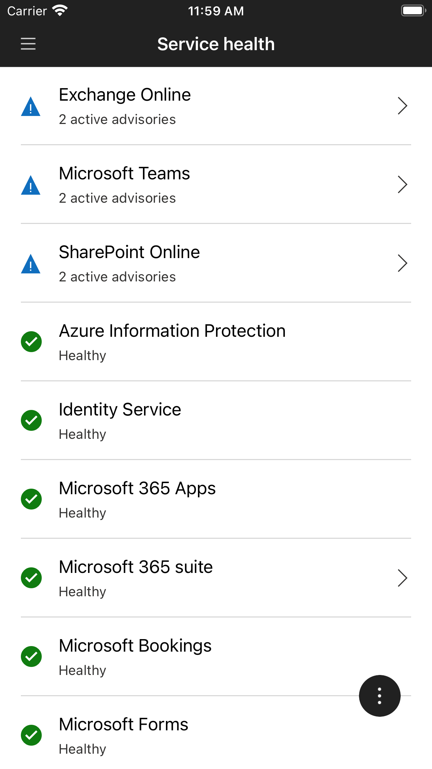Click 'Healthy' status under Microsoft Forms
Viewport: 432px width, 769px height.
tap(82, 749)
